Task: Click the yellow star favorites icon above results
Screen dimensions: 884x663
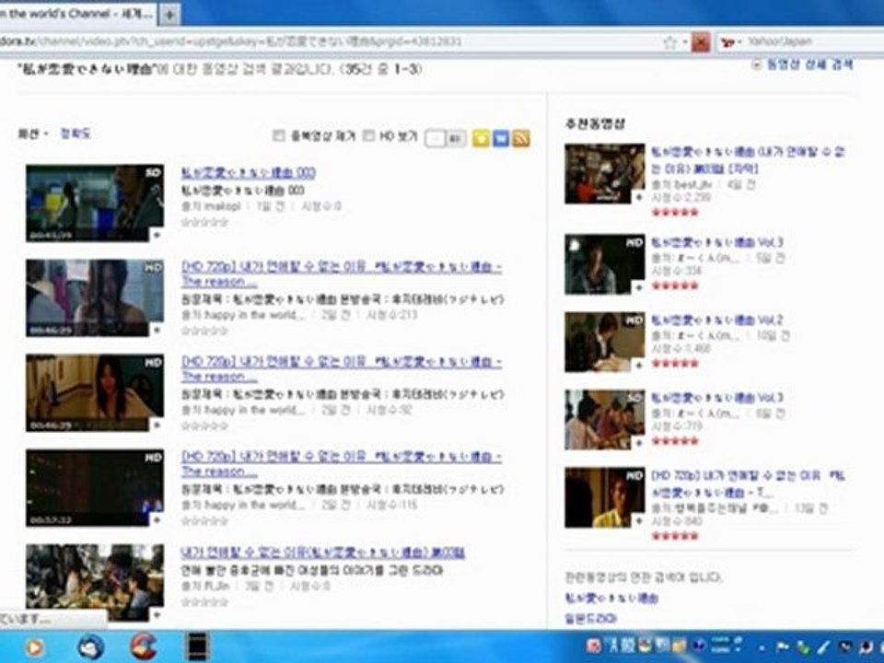Action: 481,138
